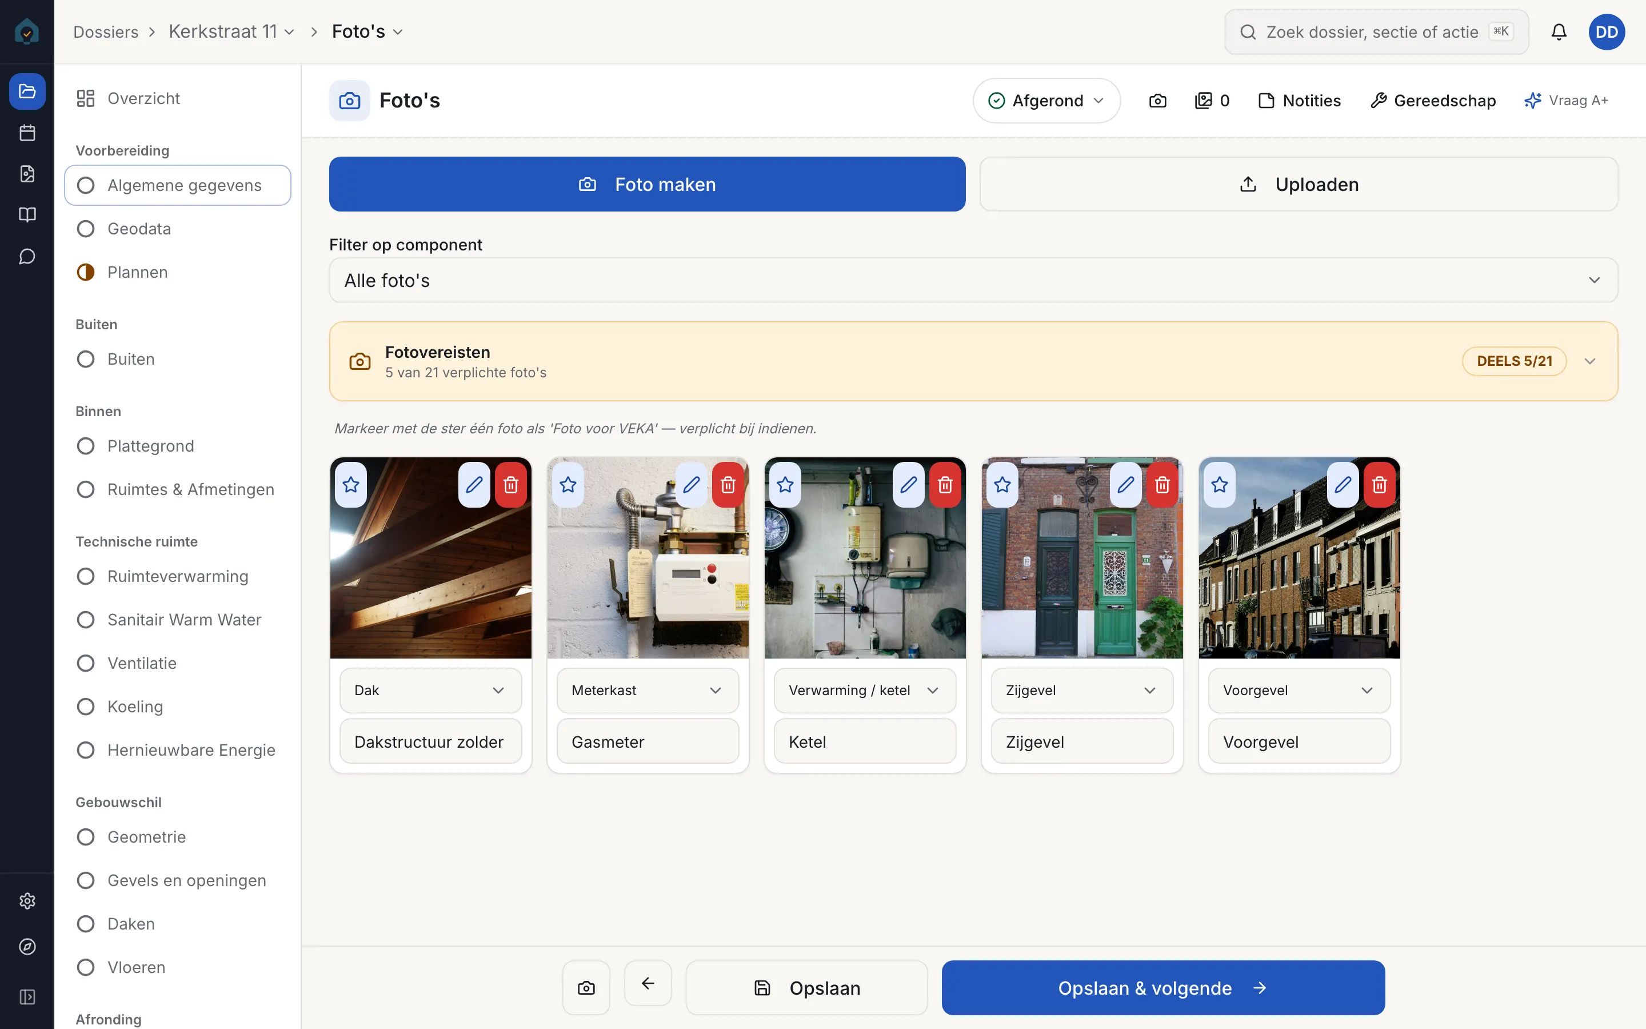Select Geodata section status circle
This screenshot has height=1029, width=1646.
[x=86, y=229]
